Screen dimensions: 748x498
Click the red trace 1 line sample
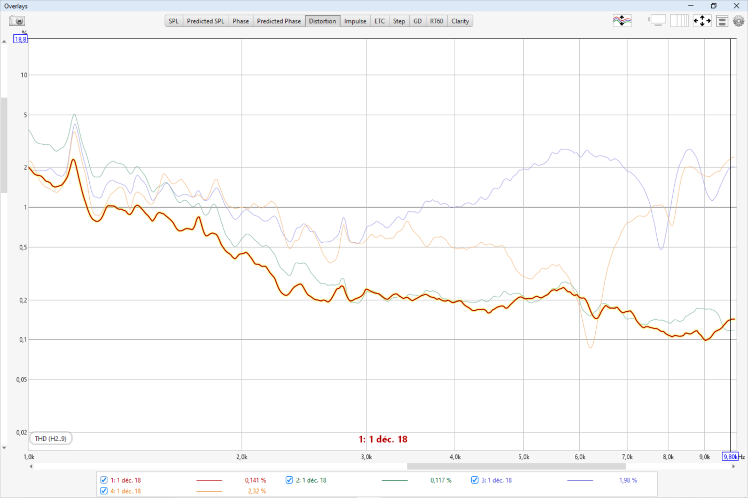click(x=209, y=480)
